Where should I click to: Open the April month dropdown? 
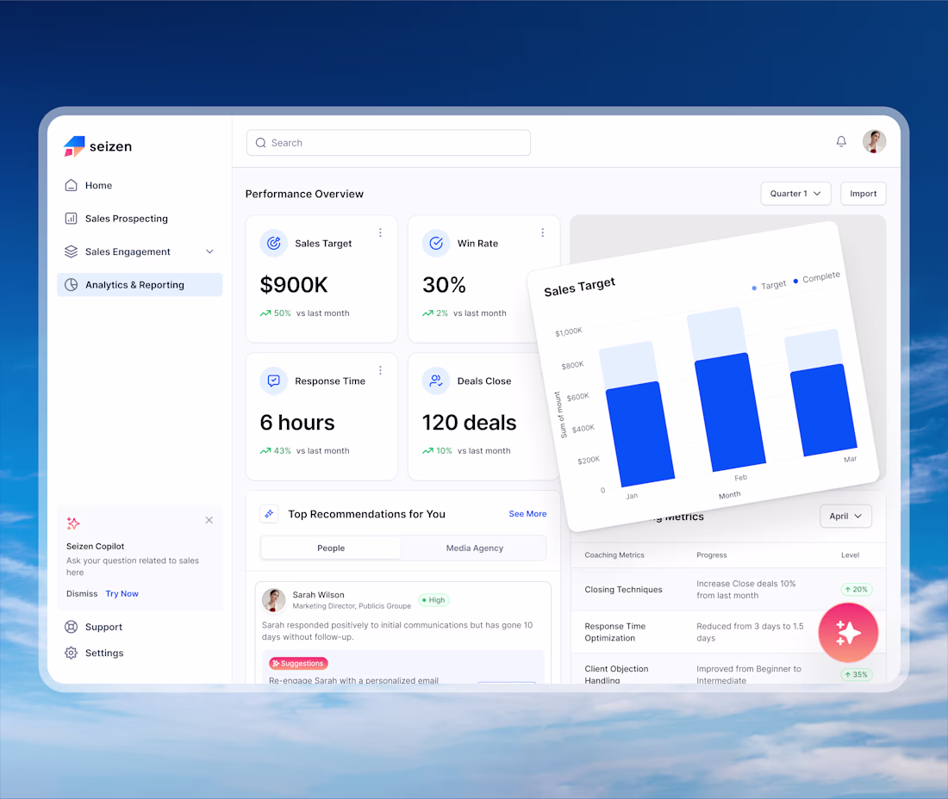click(845, 517)
